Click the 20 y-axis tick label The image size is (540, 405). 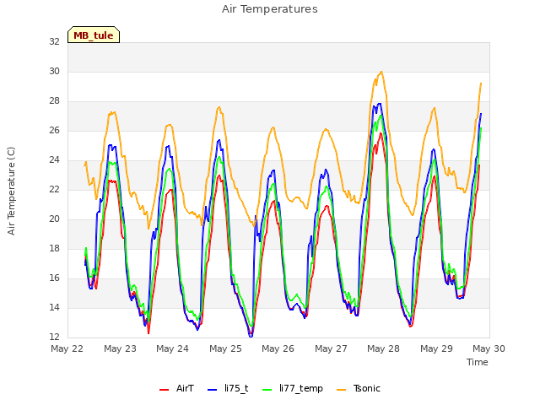(54, 219)
